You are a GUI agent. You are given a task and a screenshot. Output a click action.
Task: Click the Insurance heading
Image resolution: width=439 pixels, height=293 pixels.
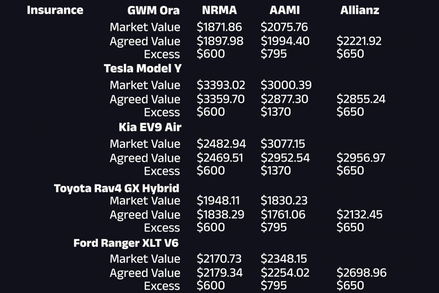pos(55,10)
